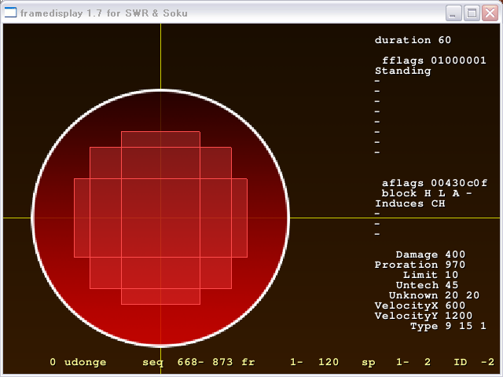Click the 'udonge' character name in status line
The height and width of the screenshot is (377, 503).
[86, 362]
